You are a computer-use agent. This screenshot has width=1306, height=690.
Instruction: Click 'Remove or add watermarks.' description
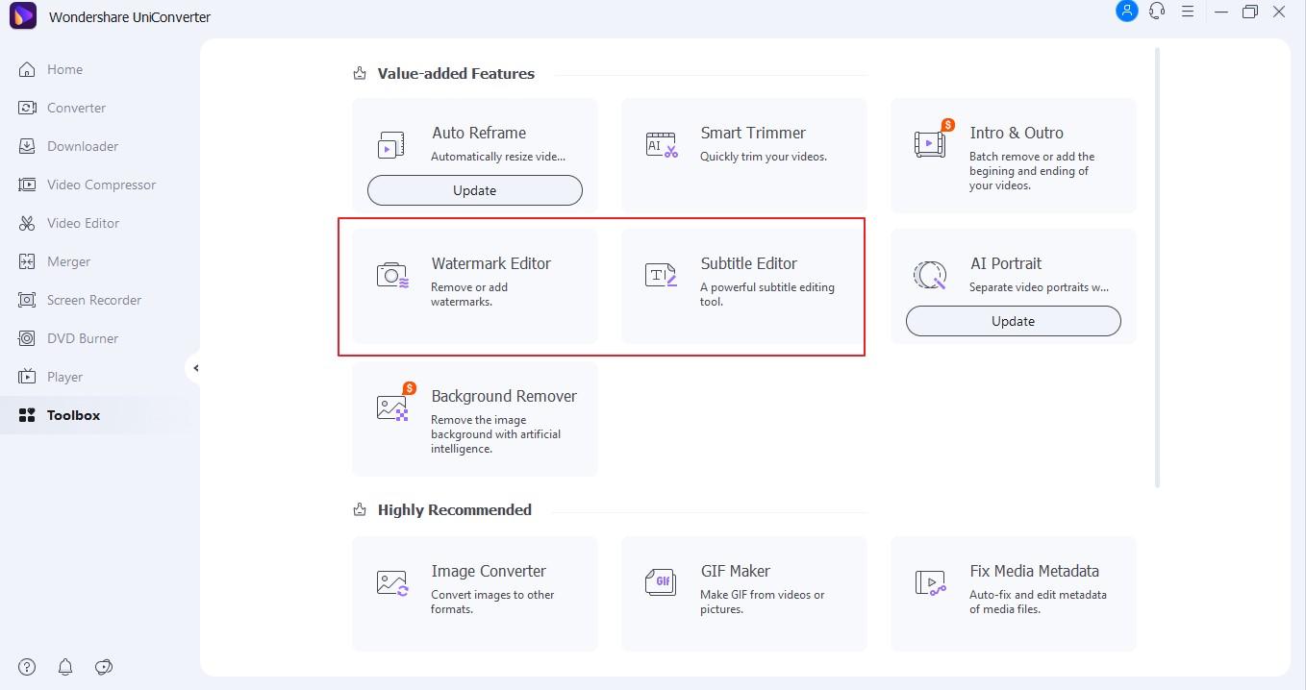click(x=469, y=294)
